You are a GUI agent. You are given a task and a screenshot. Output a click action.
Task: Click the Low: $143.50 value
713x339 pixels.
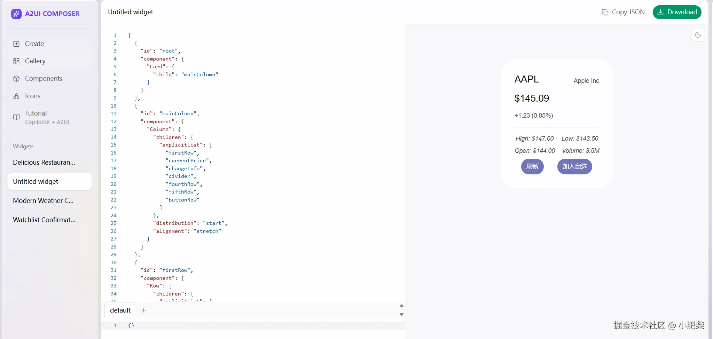(580, 139)
